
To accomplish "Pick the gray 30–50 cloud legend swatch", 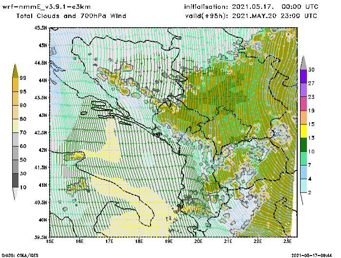I will [x=16, y=166].
